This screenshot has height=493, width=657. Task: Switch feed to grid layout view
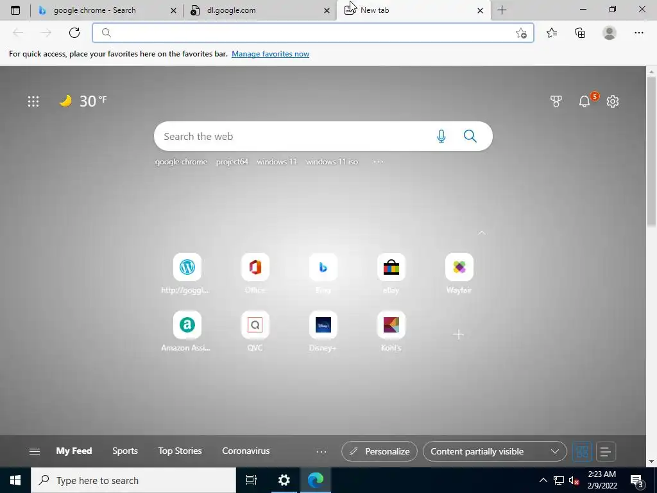[582, 451]
